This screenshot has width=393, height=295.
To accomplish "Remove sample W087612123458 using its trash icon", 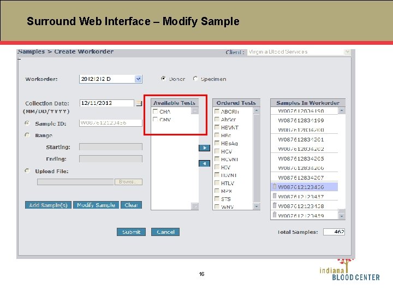I will [x=275, y=205].
